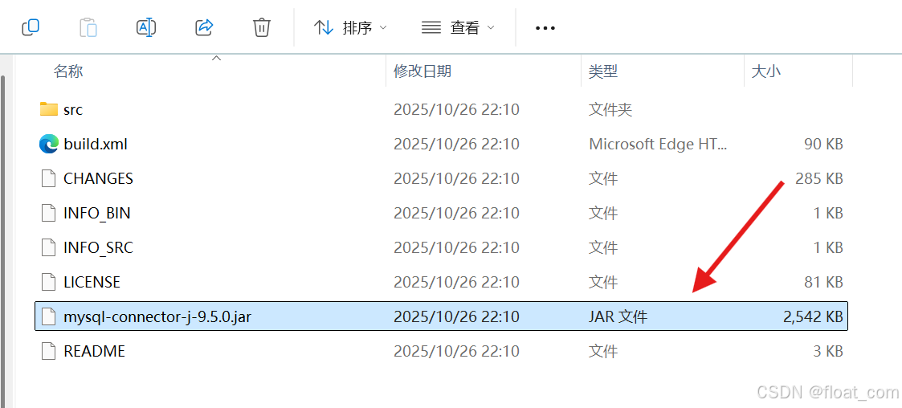Viewport: 902px width, 408px height.
Task: Sort by the 名称 column header
Action: coord(68,71)
